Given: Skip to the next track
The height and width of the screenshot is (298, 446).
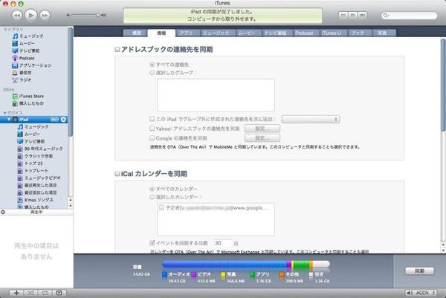Looking at the screenshot, I should 45,15.
